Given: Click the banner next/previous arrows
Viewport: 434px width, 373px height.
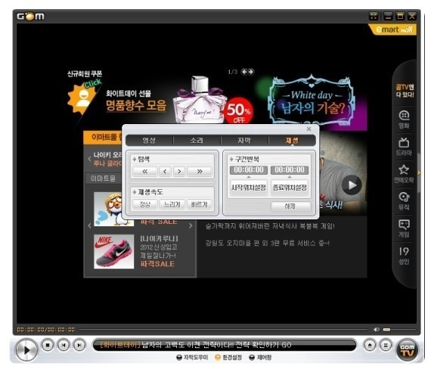Looking at the screenshot, I should pyautogui.click(x=247, y=72).
